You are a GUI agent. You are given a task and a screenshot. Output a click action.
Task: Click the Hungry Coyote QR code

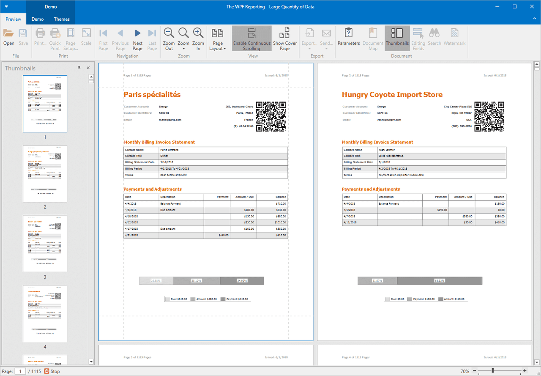coord(489,117)
